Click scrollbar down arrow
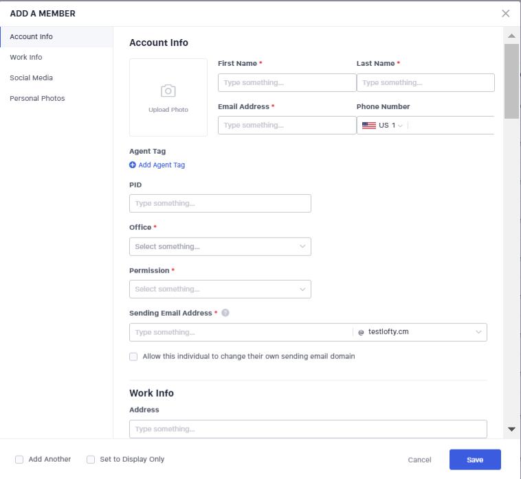 511,429
